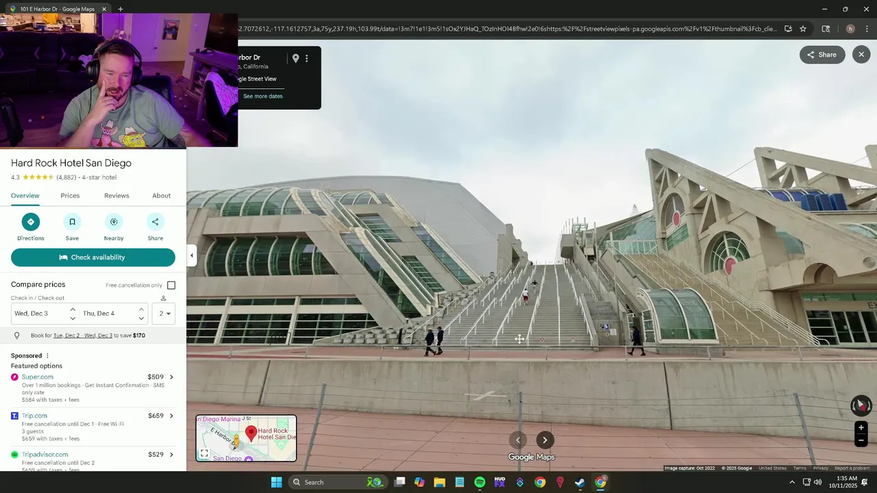Click the Google Lens search icon in Chrome toolbar
The height and width of the screenshot is (493, 877).
826,29
